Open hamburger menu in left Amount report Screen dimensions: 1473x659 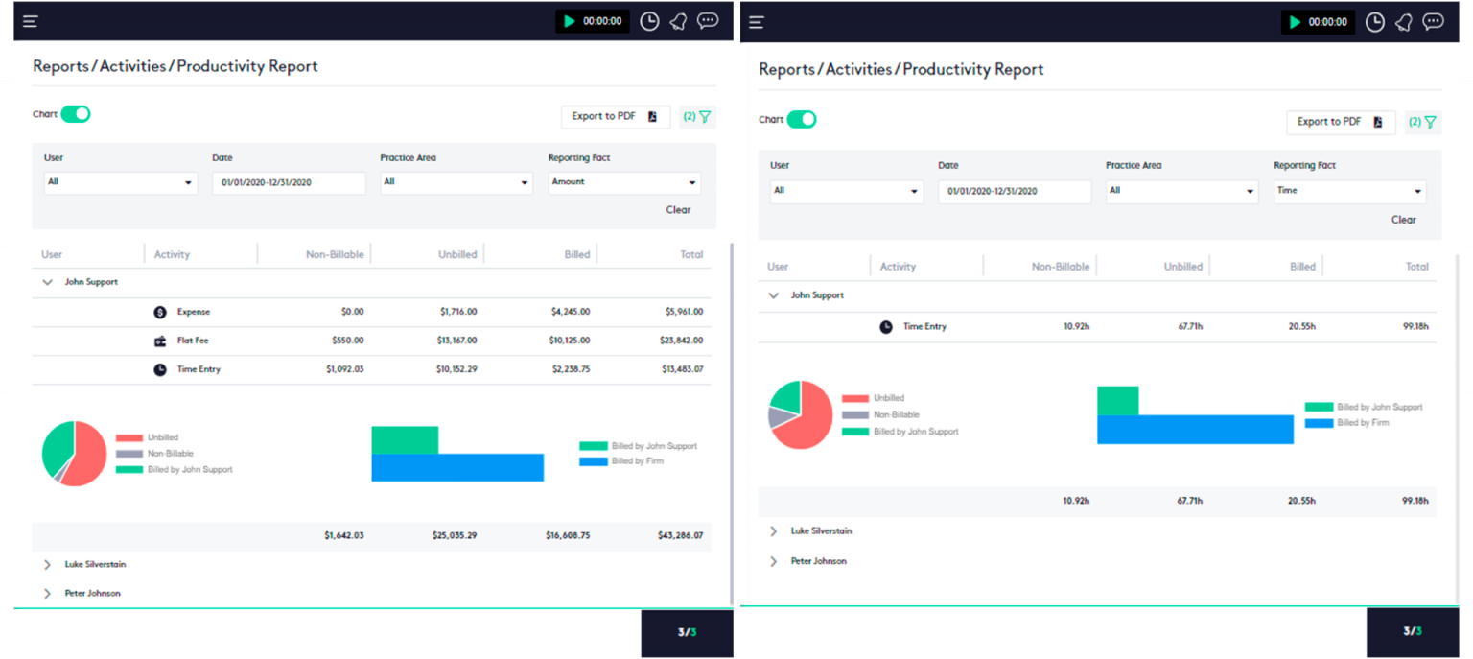click(31, 21)
